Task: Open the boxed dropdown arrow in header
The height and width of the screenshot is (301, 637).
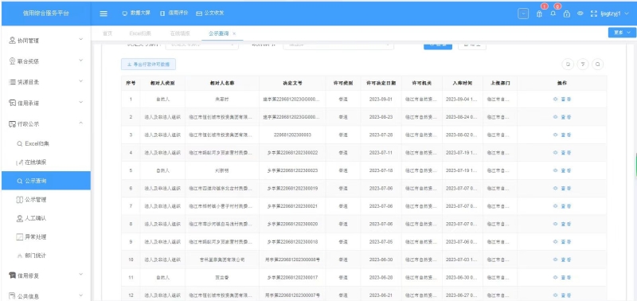Action: tap(523, 14)
